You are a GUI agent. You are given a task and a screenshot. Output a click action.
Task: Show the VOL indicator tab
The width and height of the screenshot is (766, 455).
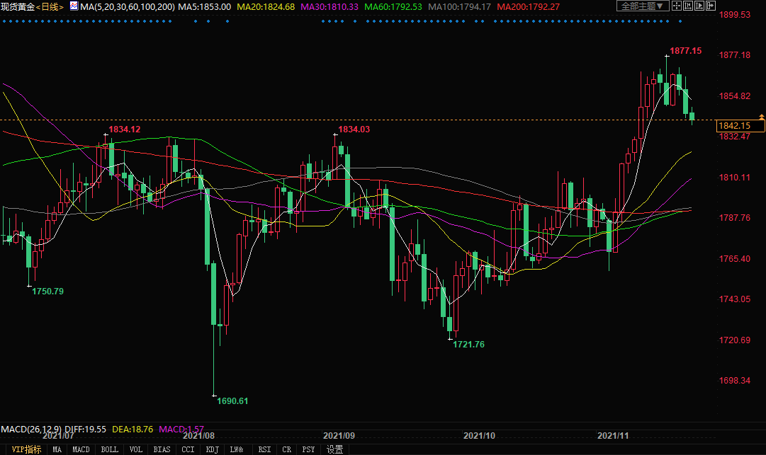coord(136,449)
